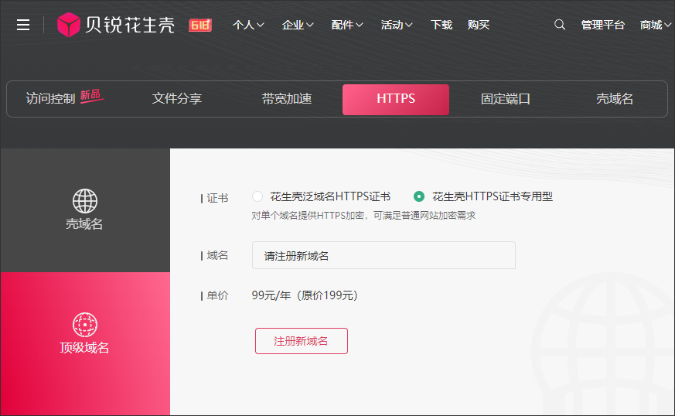Open the 购买 page
This screenshot has height=416, width=675.
point(479,25)
